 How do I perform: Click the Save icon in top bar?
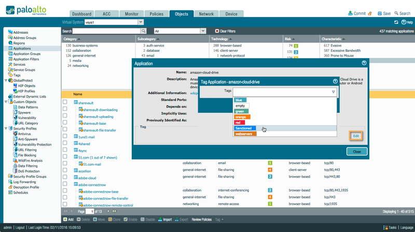tap(379, 13)
